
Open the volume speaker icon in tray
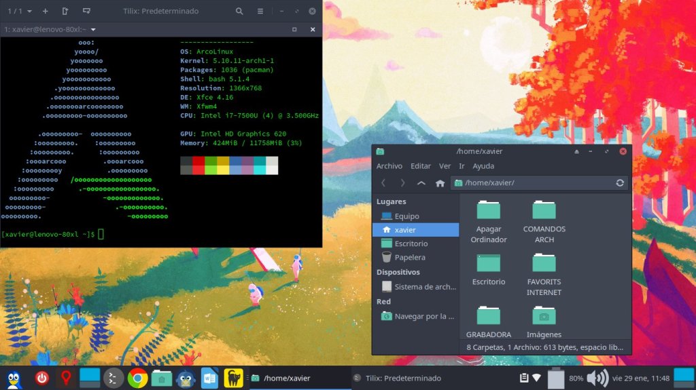pos(597,378)
